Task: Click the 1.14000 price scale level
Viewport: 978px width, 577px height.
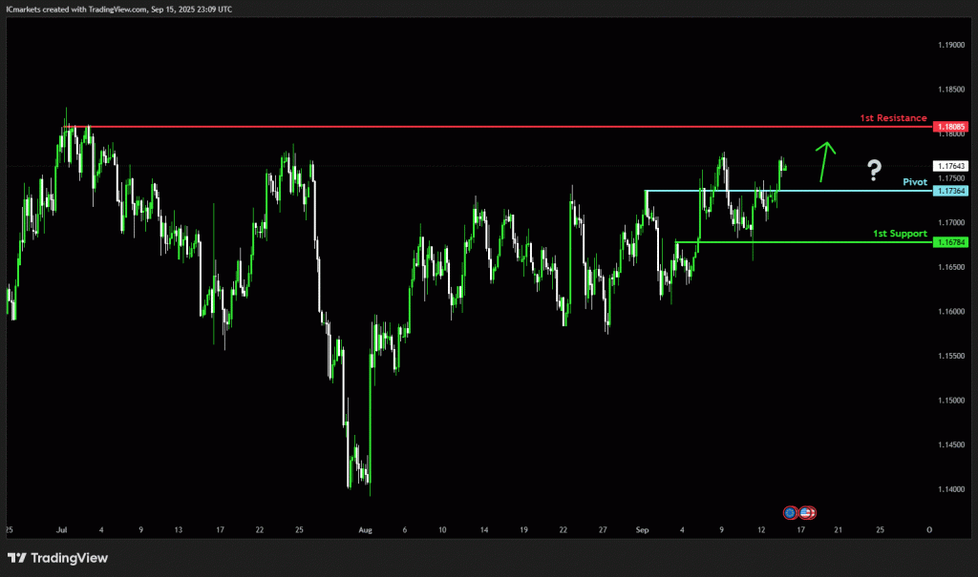Action: (951, 489)
